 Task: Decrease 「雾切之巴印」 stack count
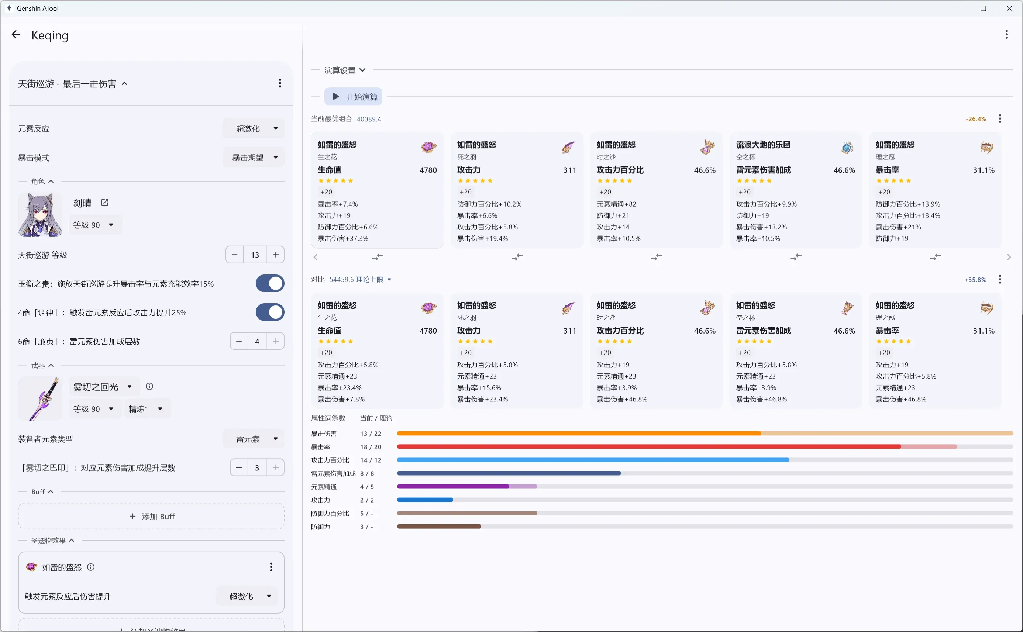(x=239, y=467)
